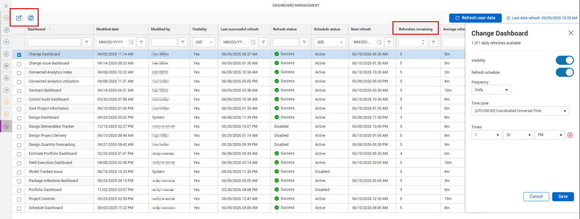580x219 pixels.
Task: Click the circular refresh dashboard icon
Action: pyautogui.click(x=31, y=18)
